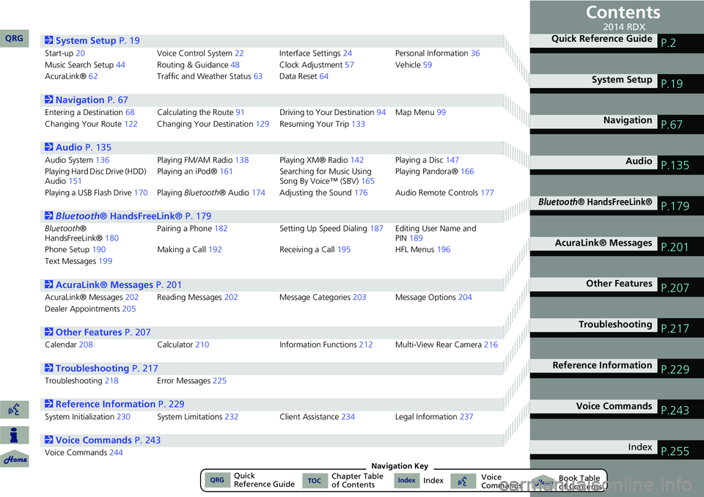Go to Interface Settings 24
Screen dimensions: 704x497
pyautogui.click(x=315, y=53)
